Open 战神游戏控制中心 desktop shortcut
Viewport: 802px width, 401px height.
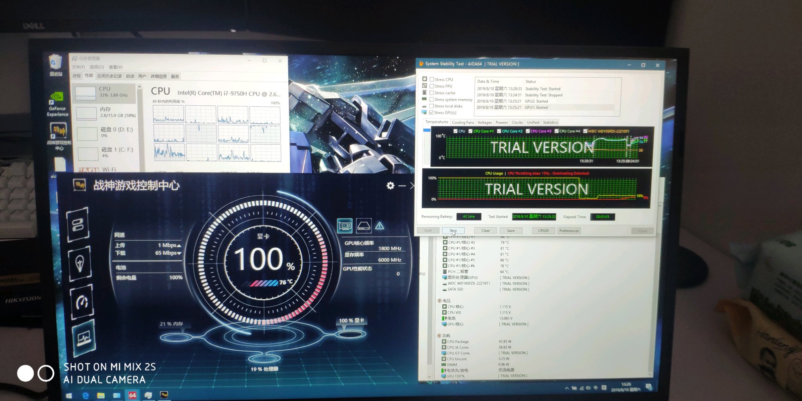(59, 136)
